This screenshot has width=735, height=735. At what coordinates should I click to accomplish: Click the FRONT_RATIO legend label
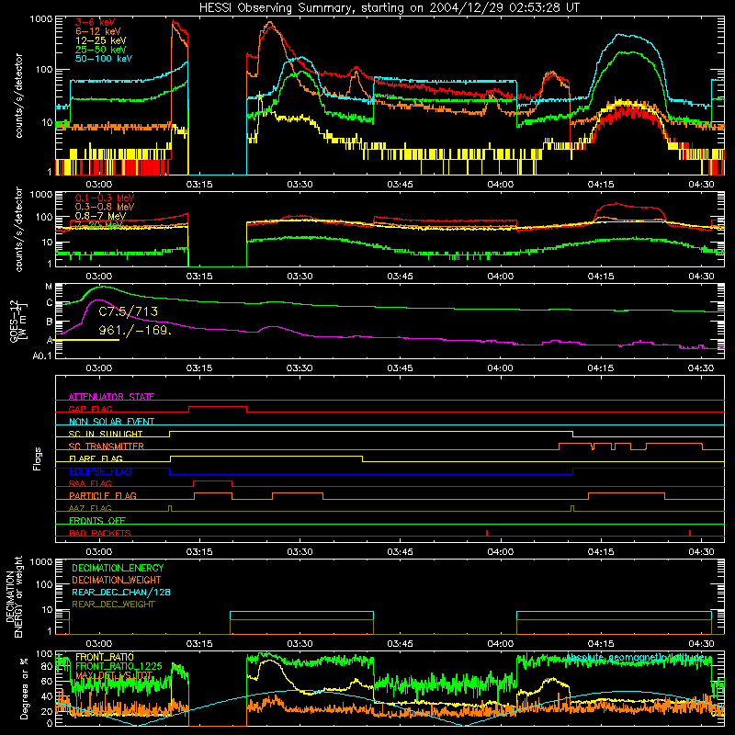pos(105,657)
